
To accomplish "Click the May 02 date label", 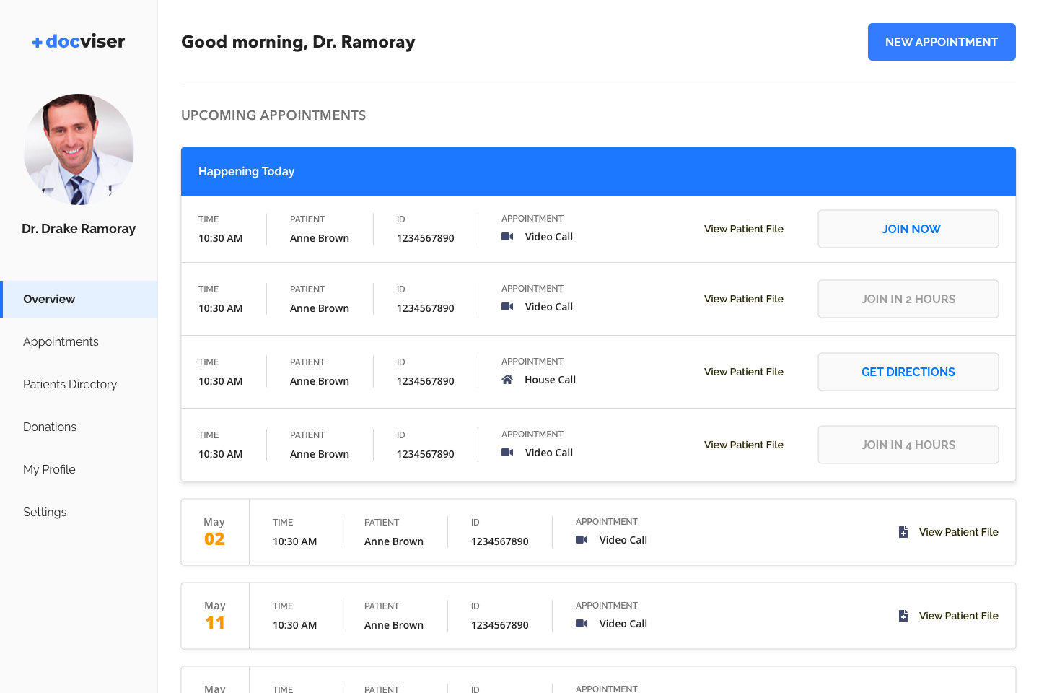I will click(214, 532).
